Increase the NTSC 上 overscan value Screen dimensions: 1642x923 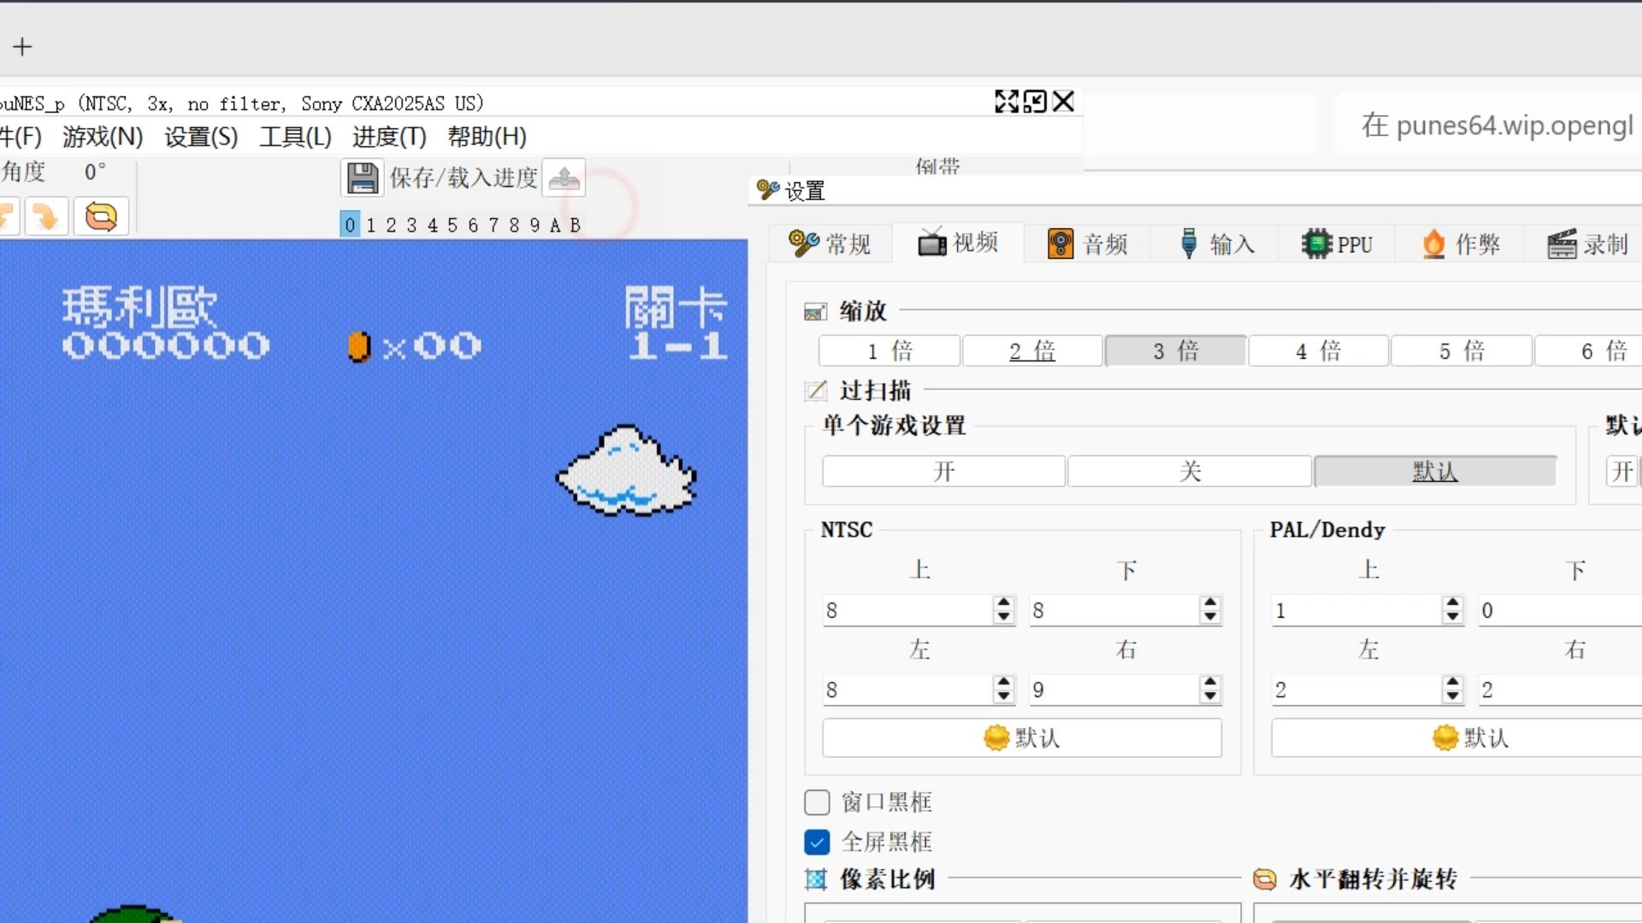pyautogui.click(x=1004, y=603)
